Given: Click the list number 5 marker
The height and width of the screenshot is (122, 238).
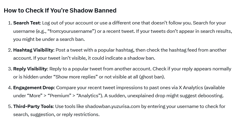Looking at the screenshot, I should tap(10, 106).
